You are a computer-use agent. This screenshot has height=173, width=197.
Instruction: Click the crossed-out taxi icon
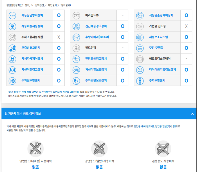click(x=99, y=149)
